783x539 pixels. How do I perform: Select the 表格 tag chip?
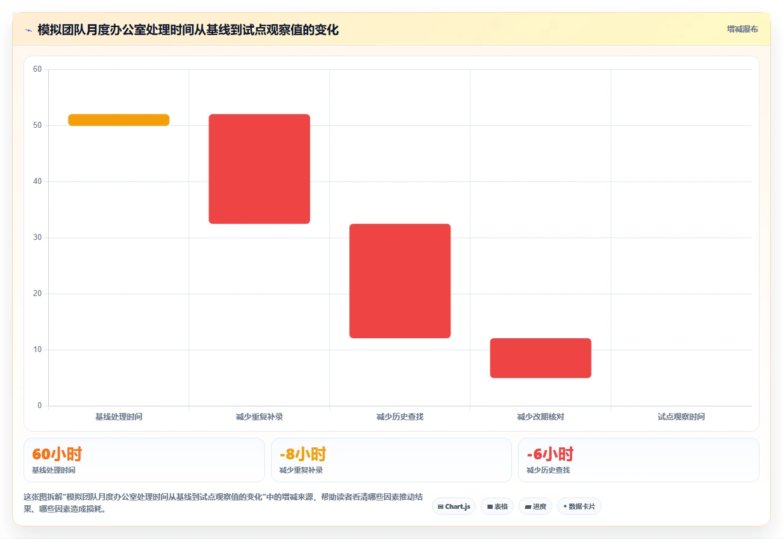[497, 506]
